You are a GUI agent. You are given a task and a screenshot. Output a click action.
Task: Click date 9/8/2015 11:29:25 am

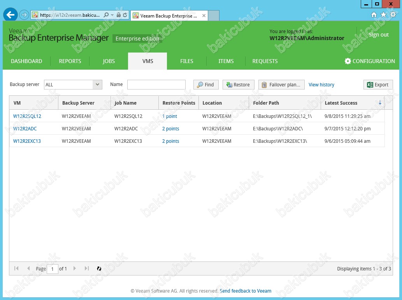[348, 116]
